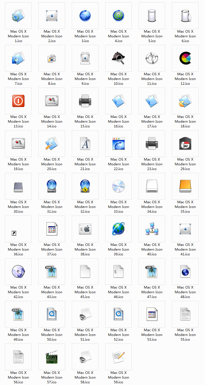Select the printer icon 15.ico
Screen dimensions: 205x385
click(85, 101)
